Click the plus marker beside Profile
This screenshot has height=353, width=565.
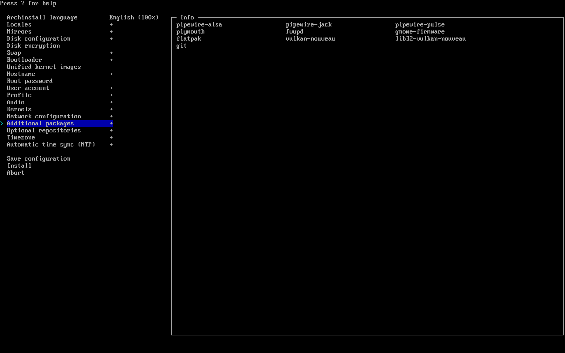(111, 95)
